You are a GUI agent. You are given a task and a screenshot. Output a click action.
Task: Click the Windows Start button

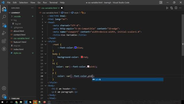point(2,102)
